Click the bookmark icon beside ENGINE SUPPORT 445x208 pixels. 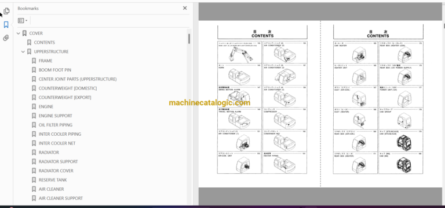(x=34, y=116)
